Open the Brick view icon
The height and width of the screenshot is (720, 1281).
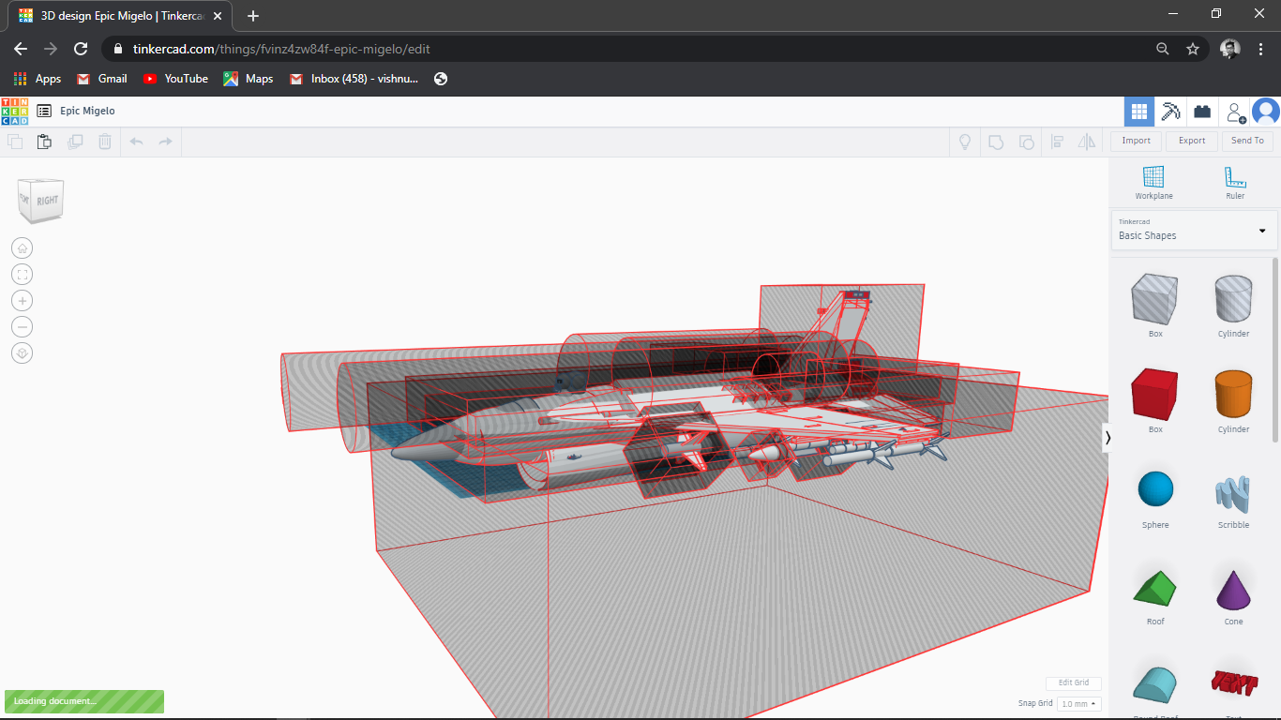click(1202, 111)
